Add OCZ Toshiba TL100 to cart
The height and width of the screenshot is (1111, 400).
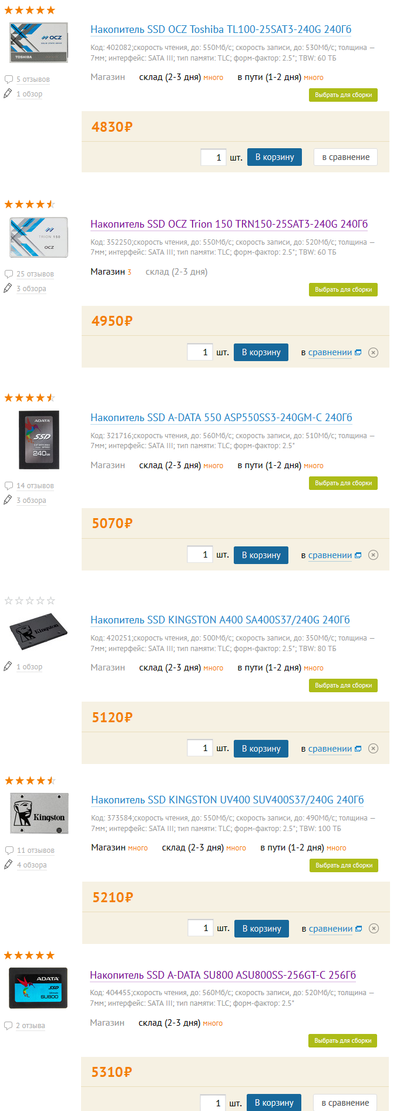pyautogui.click(x=274, y=157)
